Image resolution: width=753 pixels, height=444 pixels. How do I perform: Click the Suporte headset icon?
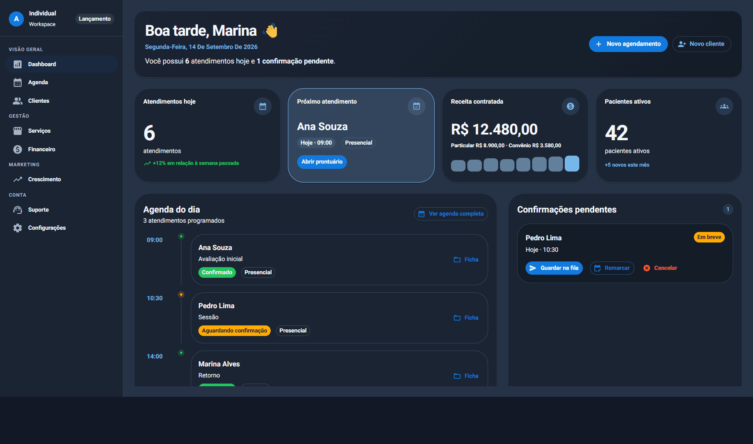coord(18,210)
